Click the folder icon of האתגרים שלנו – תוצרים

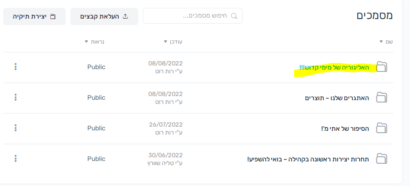point(382,97)
